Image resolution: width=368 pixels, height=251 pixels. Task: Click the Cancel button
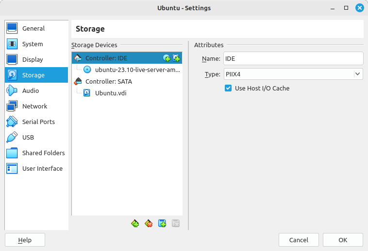point(299,240)
